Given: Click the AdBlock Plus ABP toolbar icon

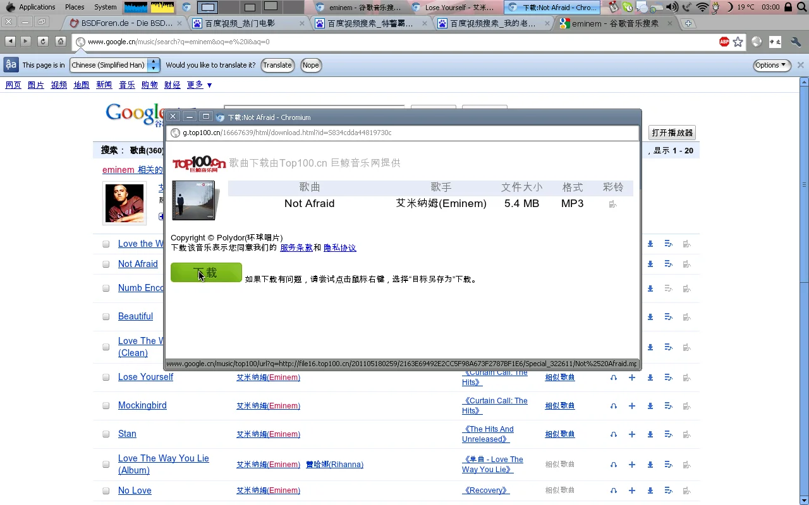Looking at the screenshot, I should [724, 42].
